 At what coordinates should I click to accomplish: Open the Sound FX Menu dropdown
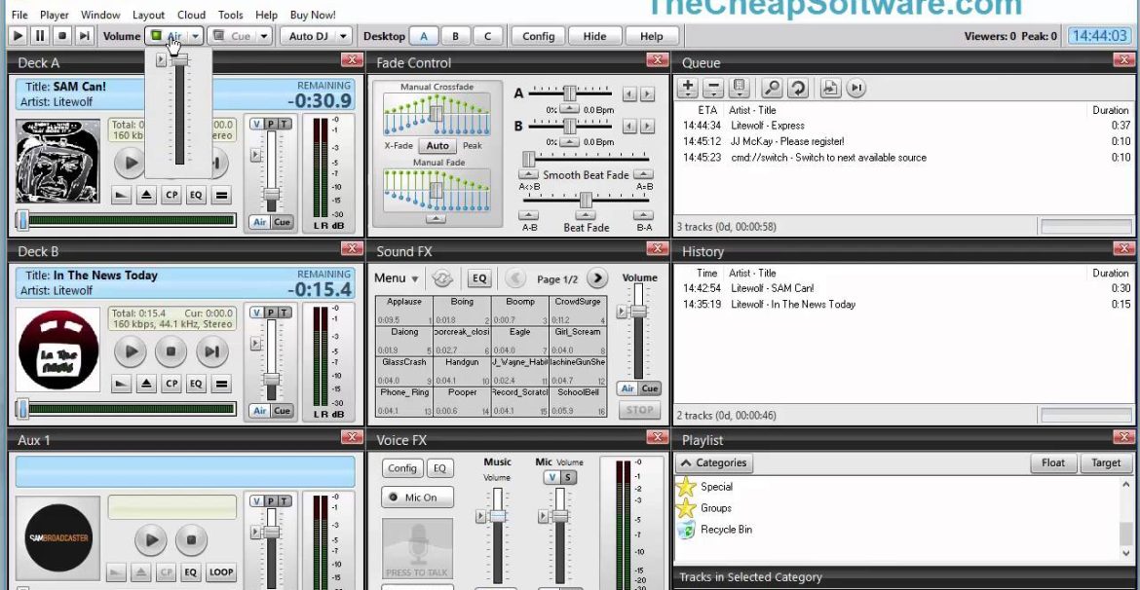[x=397, y=278]
